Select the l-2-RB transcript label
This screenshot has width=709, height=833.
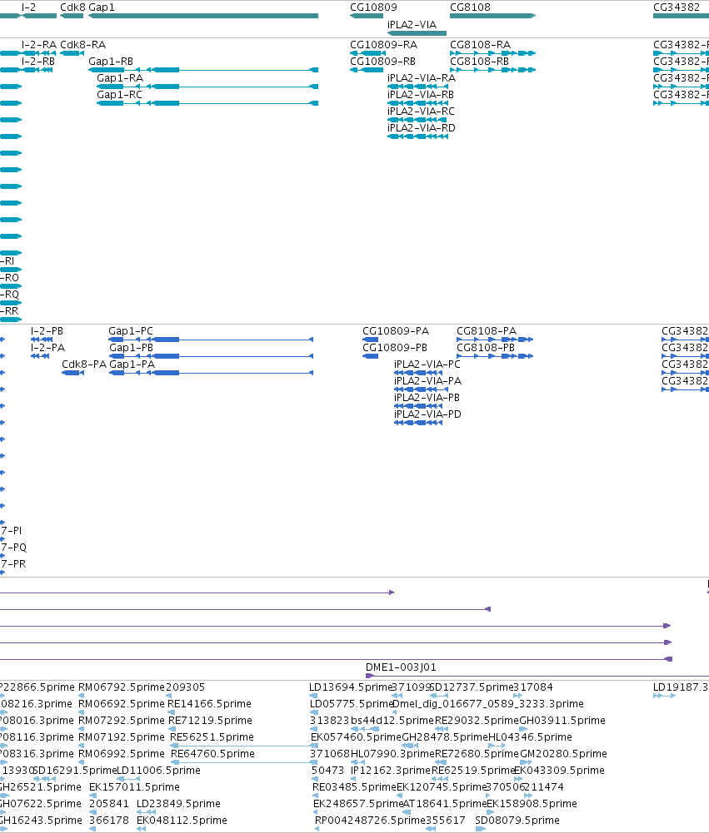[x=38, y=62]
